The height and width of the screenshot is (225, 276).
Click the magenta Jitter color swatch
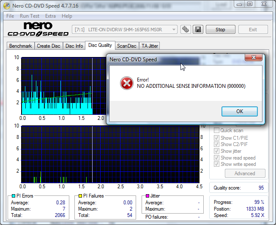coord(148,196)
